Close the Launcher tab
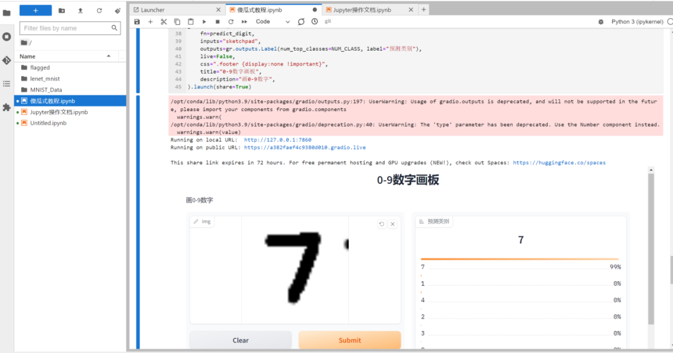Viewport: 673px width, 353px height. 219,9
